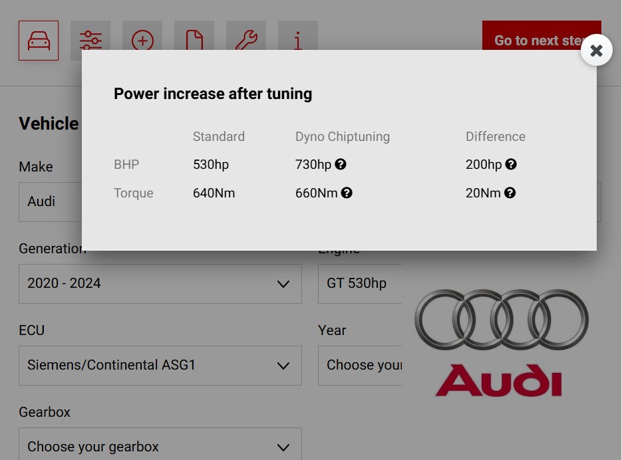
Task: Expand the Engine GT 530hp dropdown
Action: click(359, 284)
